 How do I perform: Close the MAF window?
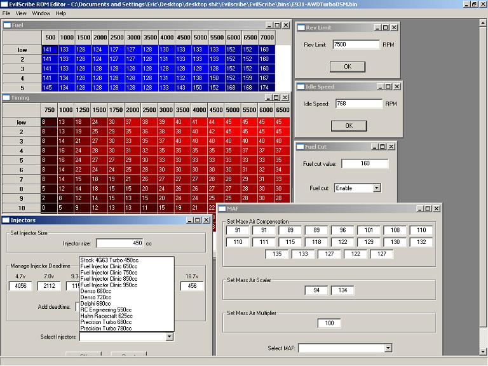(x=436, y=208)
